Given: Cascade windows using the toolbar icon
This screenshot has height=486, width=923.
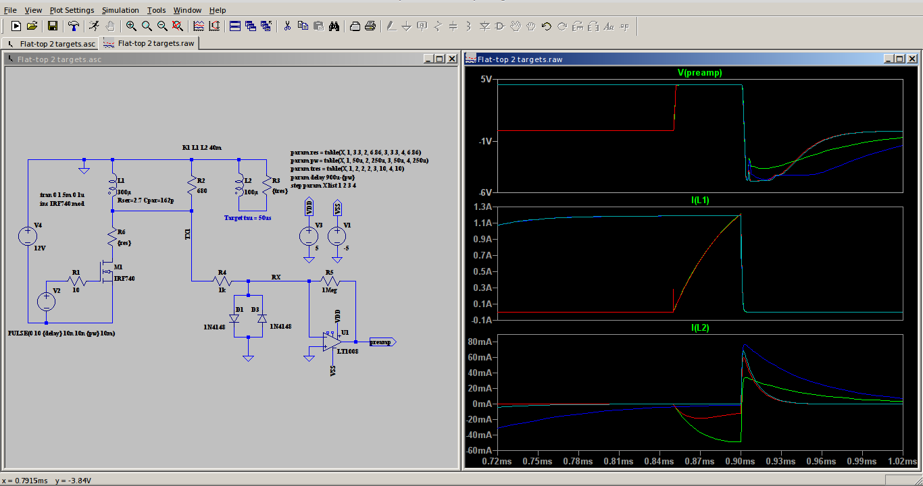Looking at the screenshot, I should 251,26.
